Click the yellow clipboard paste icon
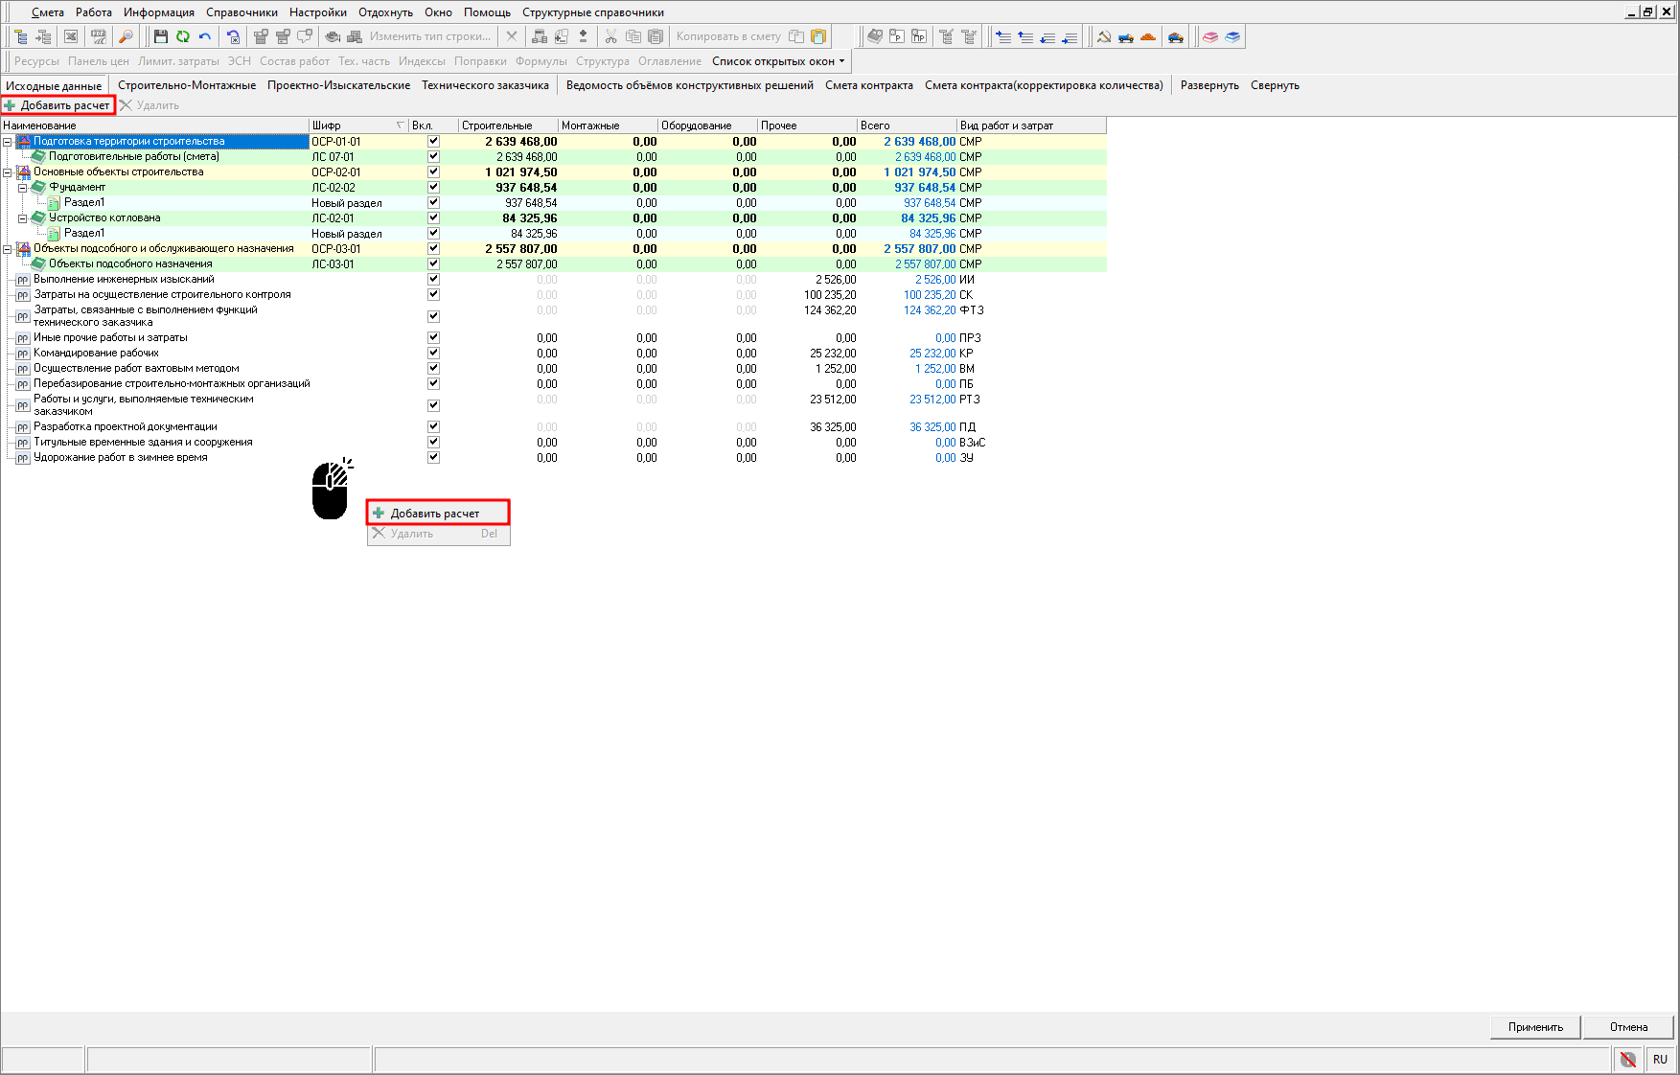 (x=818, y=36)
